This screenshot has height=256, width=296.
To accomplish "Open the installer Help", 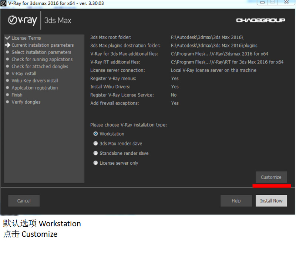I will point(236,201).
